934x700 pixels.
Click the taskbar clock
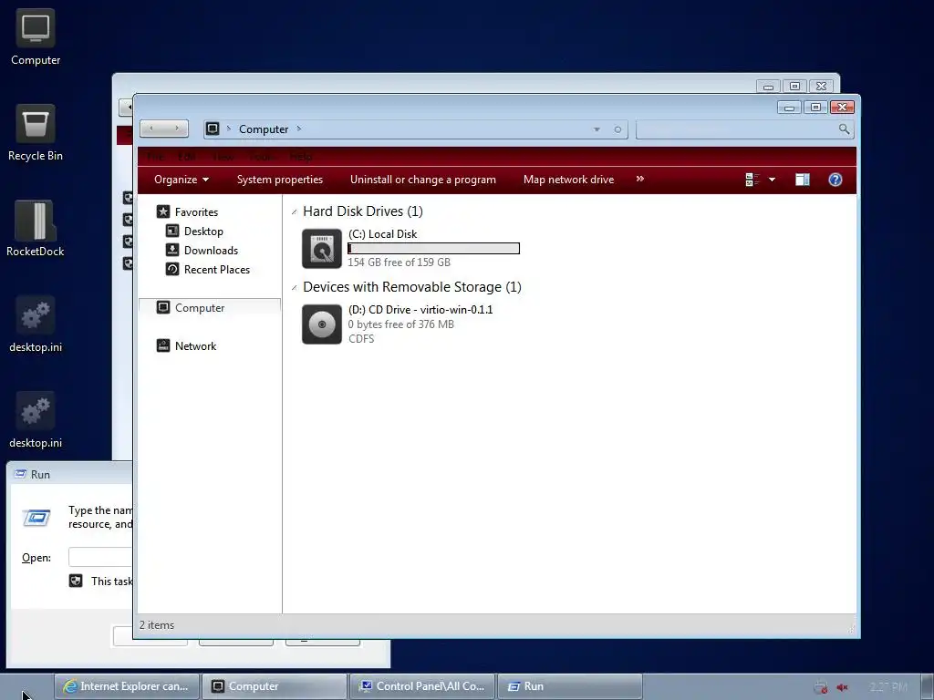point(888,687)
